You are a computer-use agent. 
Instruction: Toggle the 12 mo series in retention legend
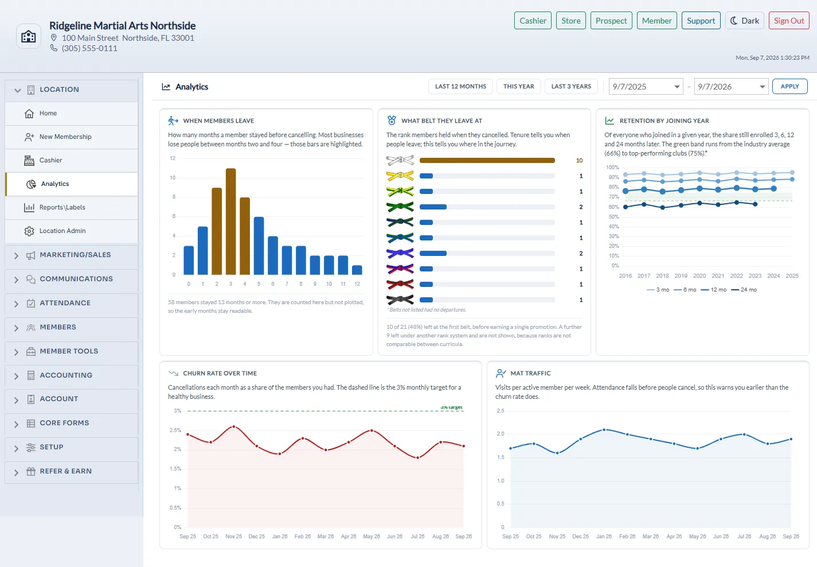point(713,290)
